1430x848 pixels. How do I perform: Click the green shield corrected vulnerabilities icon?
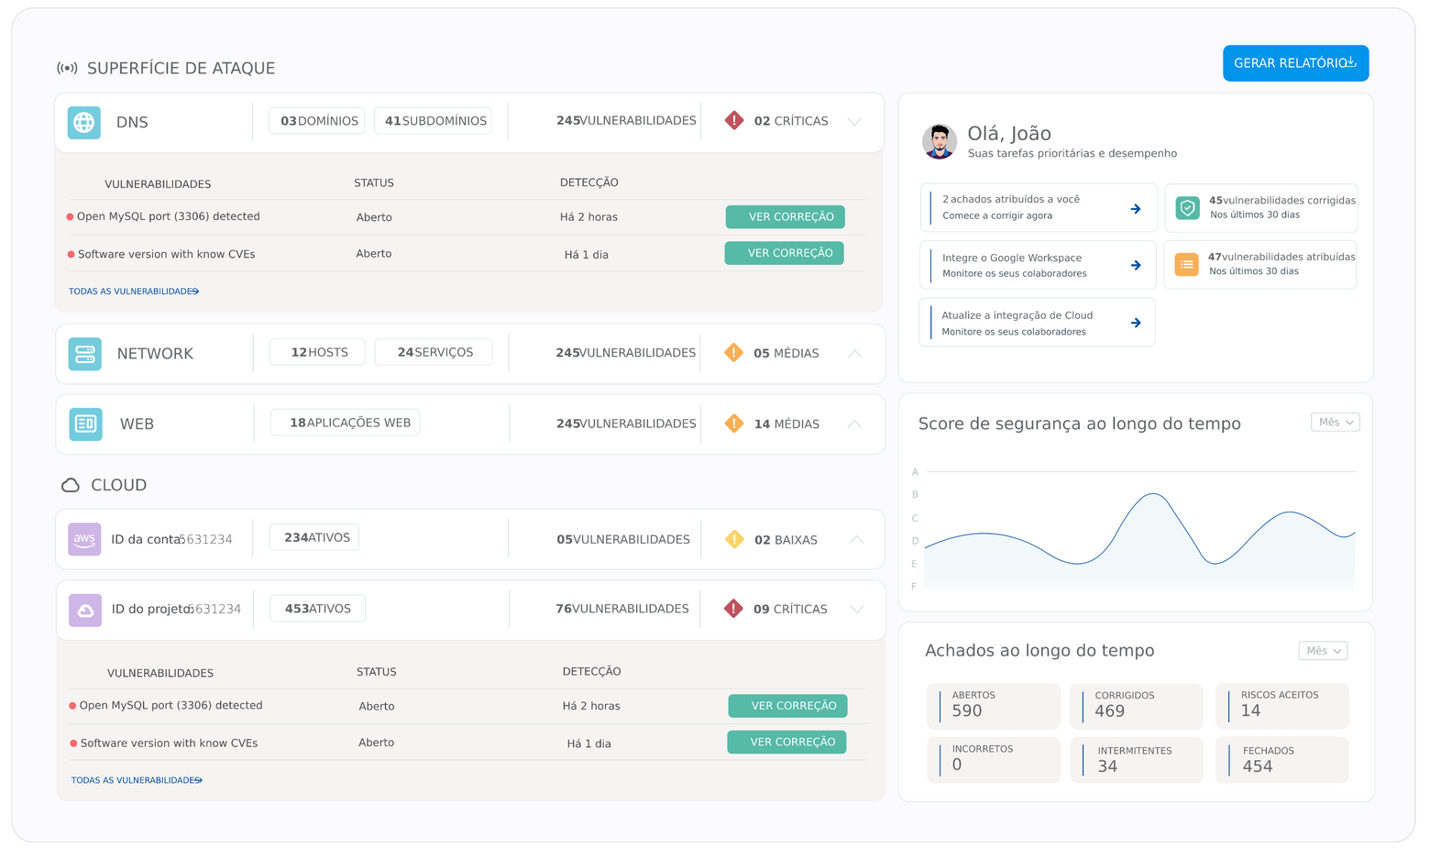[x=1187, y=208]
